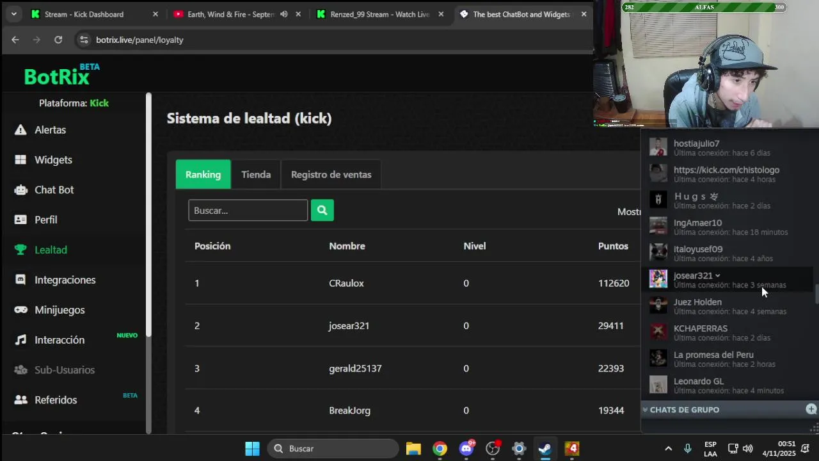The width and height of the screenshot is (819, 461).
Task: Click the Integraciones icon in sidebar
Action: coord(20,280)
